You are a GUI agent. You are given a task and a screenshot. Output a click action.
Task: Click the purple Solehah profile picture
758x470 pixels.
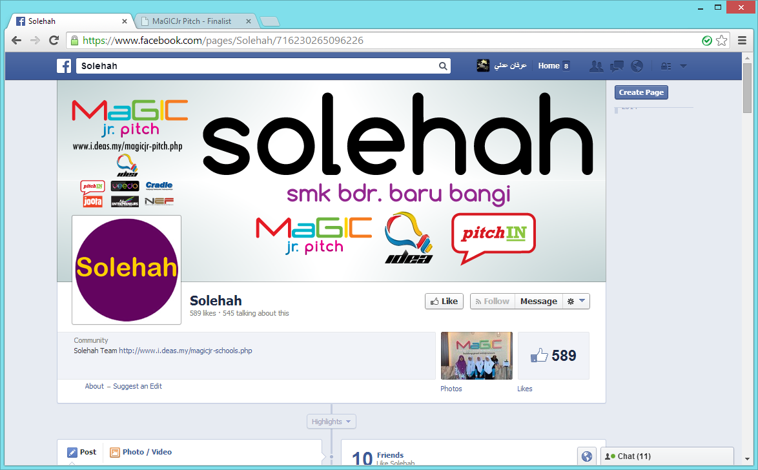[127, 270]
